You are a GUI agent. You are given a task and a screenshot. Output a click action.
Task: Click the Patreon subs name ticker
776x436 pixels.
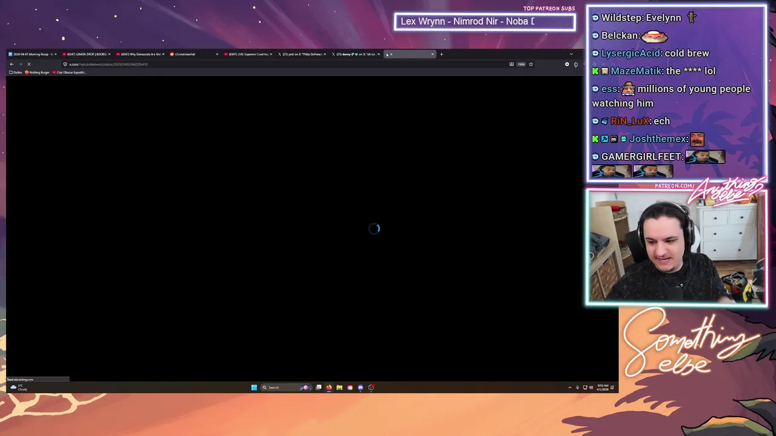(x=484, y=22)
